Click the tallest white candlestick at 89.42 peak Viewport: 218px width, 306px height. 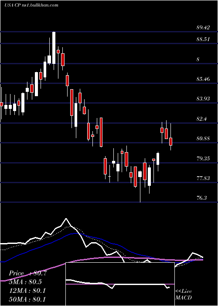54,48
